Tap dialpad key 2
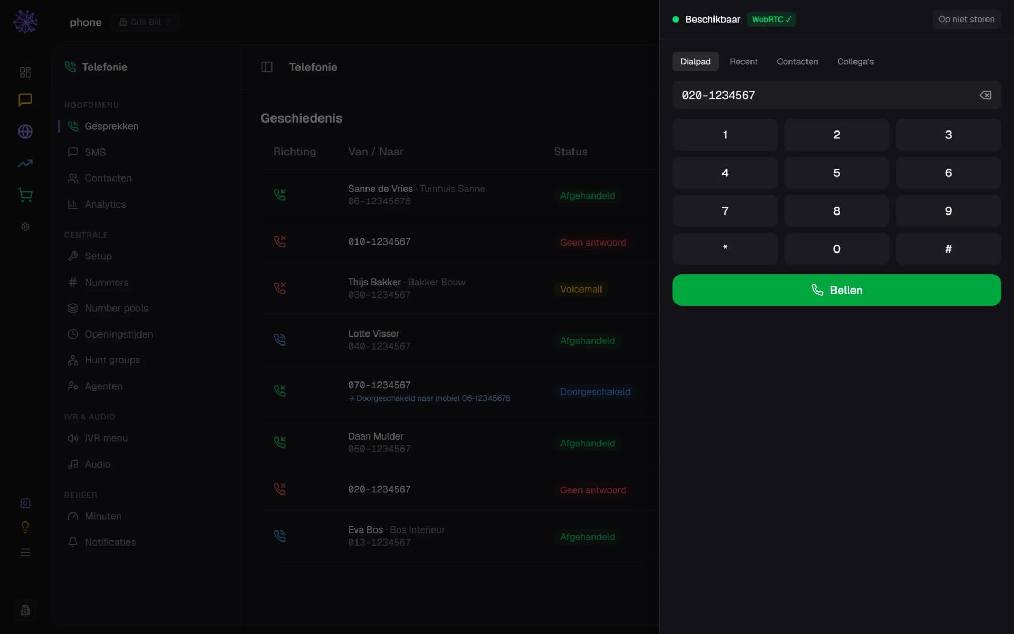This screenshot has width=1014, height=634. tap(837, 135)
